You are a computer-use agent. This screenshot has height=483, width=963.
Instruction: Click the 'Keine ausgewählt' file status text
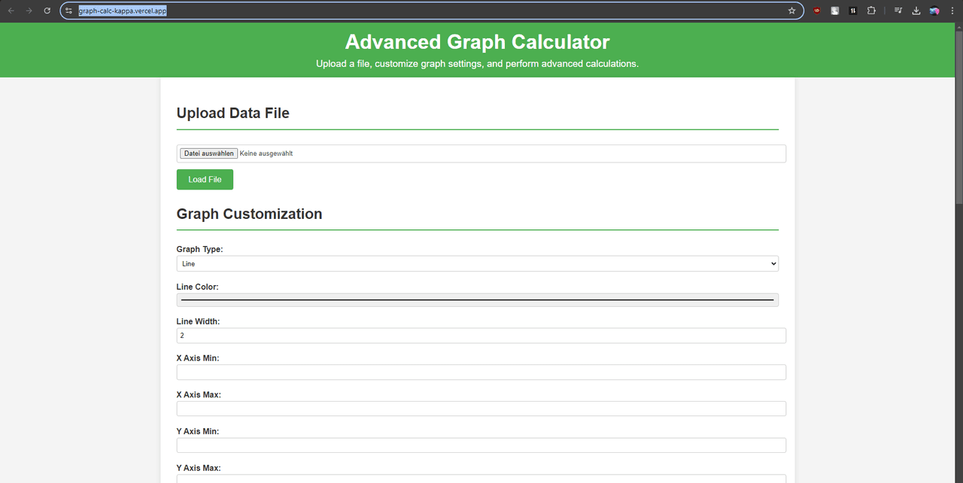click(266, 153)
